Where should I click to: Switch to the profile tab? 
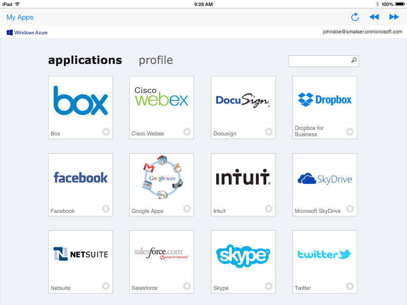point(155,60)
